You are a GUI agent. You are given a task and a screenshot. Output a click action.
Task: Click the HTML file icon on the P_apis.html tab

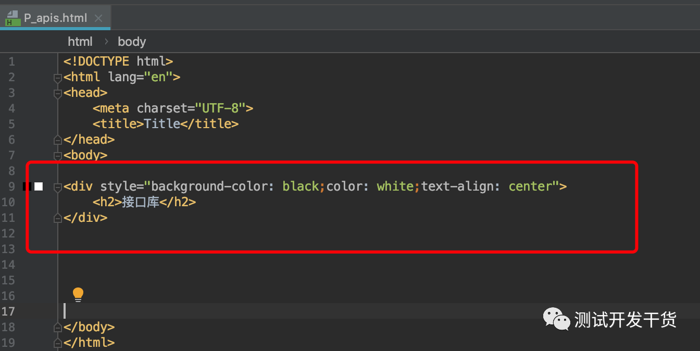click(x=12, y=18)
